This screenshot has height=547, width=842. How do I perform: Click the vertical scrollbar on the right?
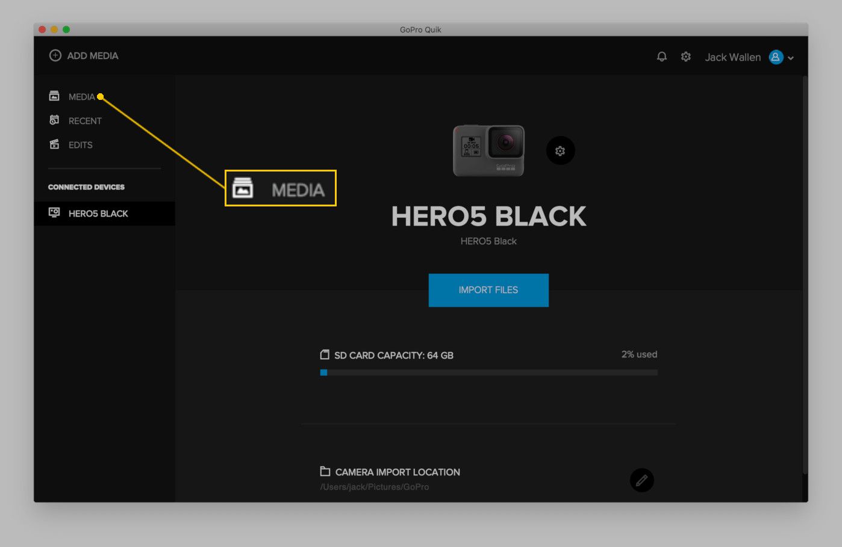[805, 274]
